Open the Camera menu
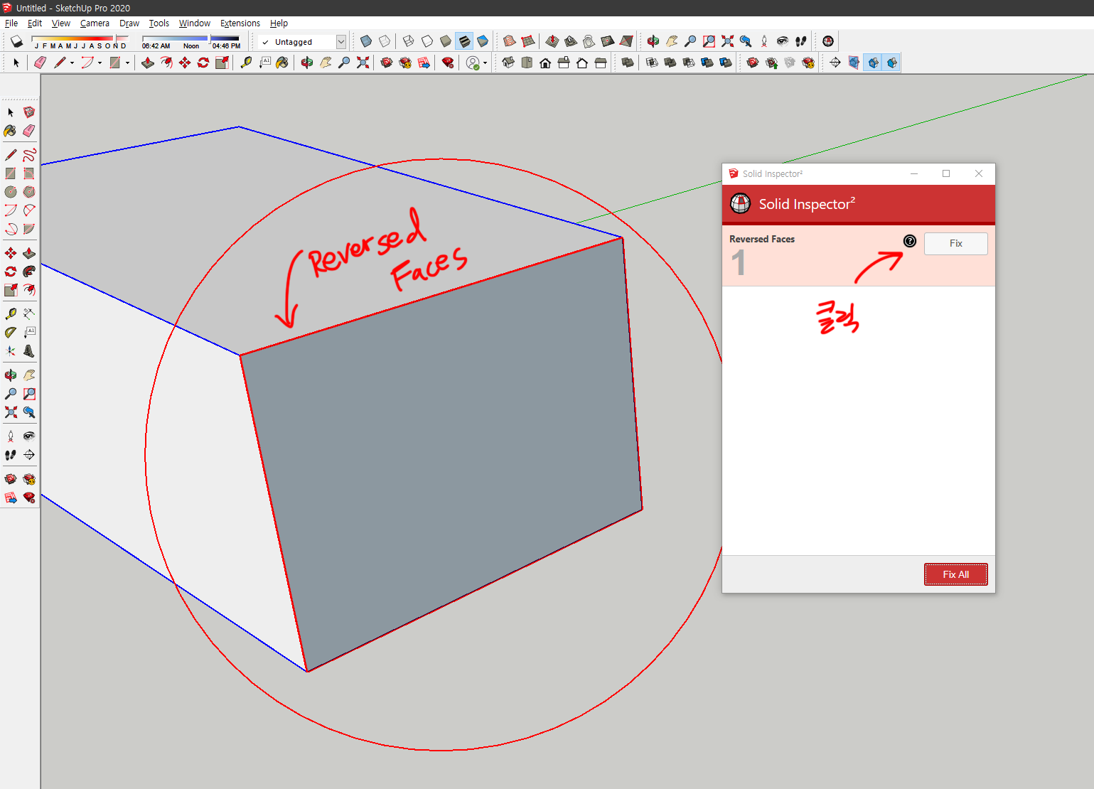Viewport: 1094px width, 789px height. pos(95,23)
